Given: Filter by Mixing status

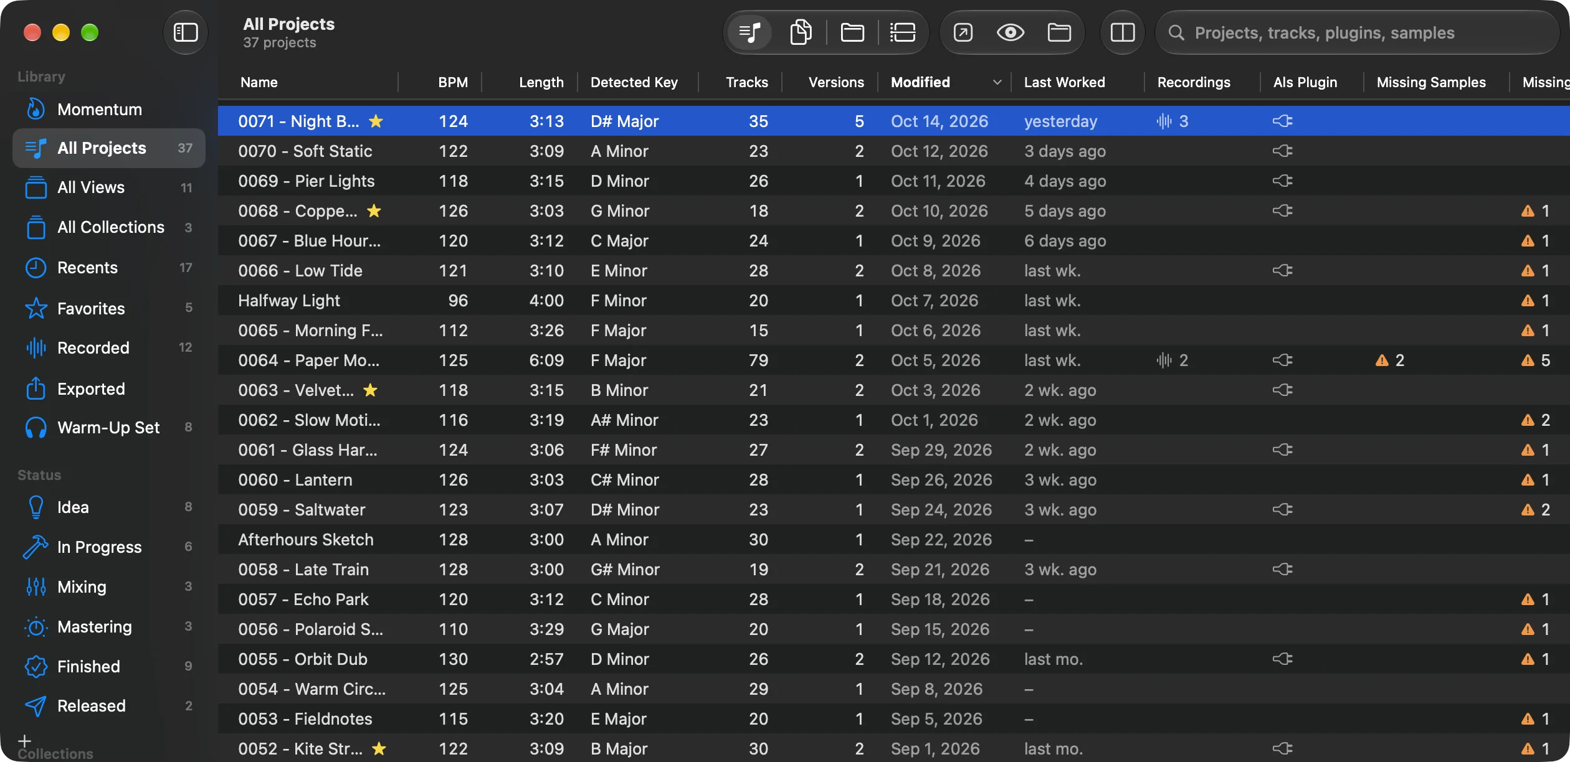Looking at the screenshot, I should click(109, 587).
